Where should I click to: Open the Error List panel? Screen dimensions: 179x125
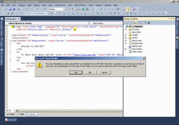(11, 120)
